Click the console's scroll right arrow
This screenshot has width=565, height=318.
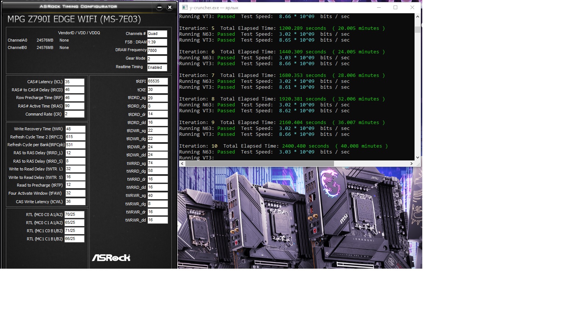coord(411,163)
